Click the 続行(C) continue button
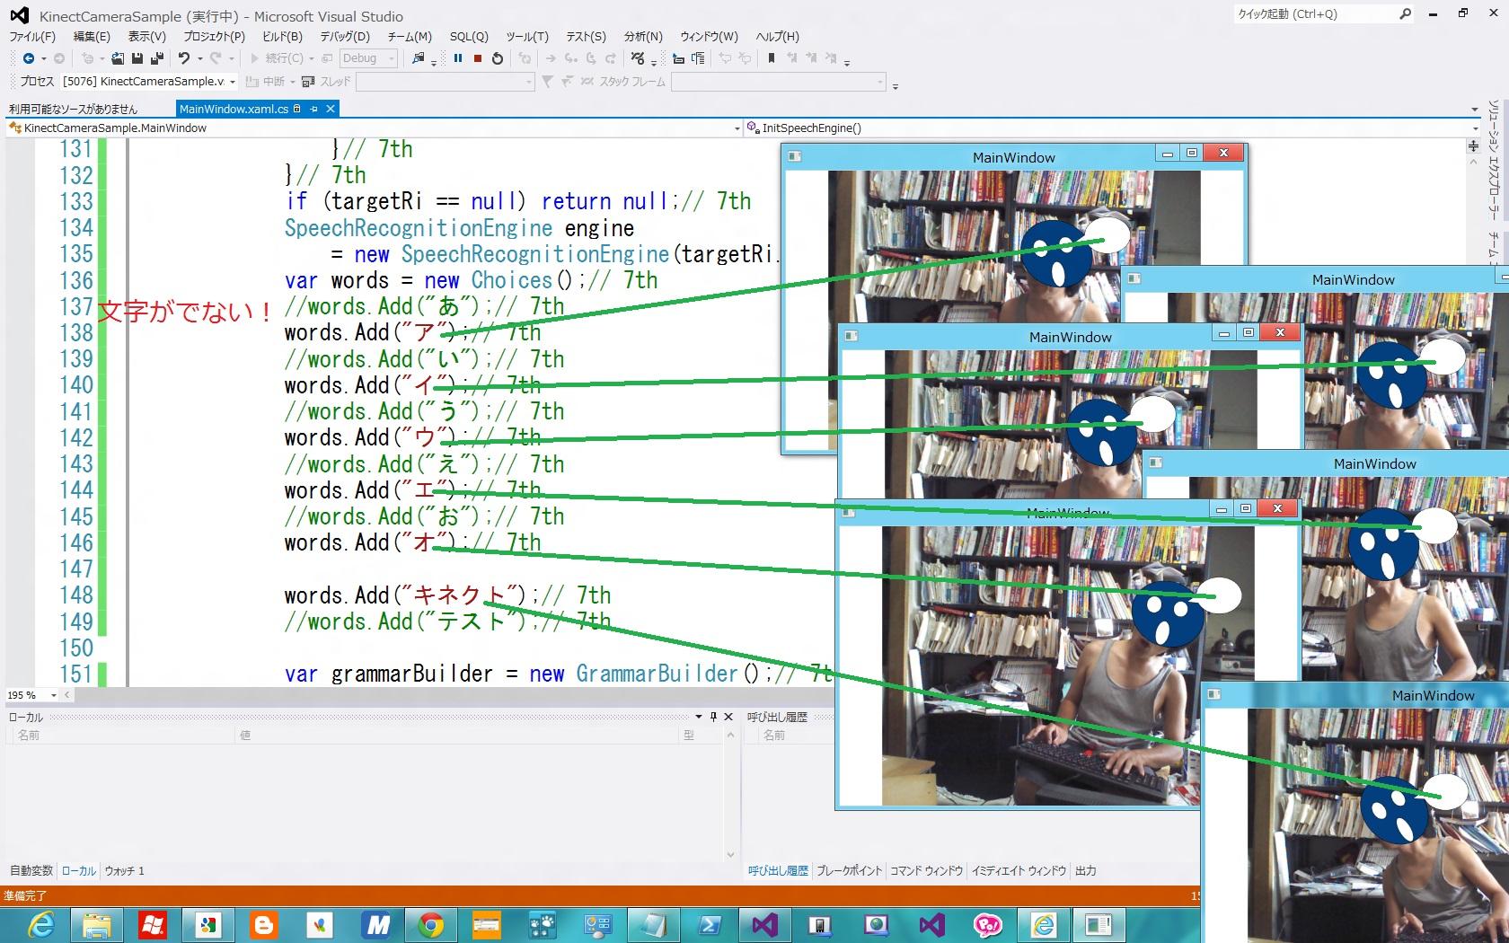 click(x=277, y=58)
